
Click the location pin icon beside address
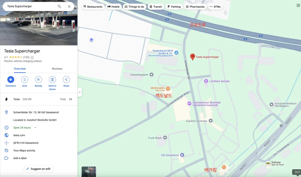pyautogui.click(x=6, y=112)
